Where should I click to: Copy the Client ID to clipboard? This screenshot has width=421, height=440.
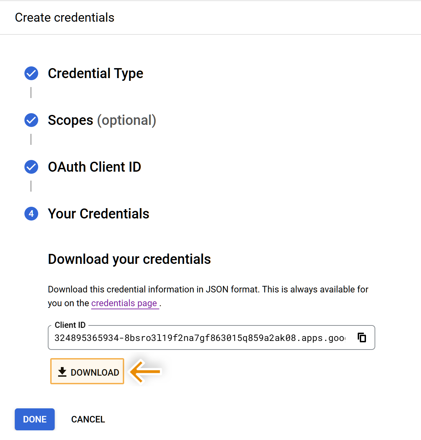coord(362,337)
